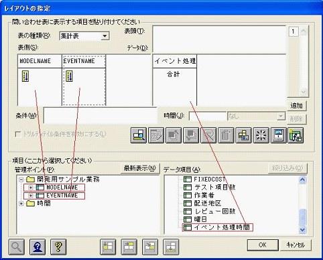Confirm the layout with OK
Screen dimensions: 323x260
263,245
